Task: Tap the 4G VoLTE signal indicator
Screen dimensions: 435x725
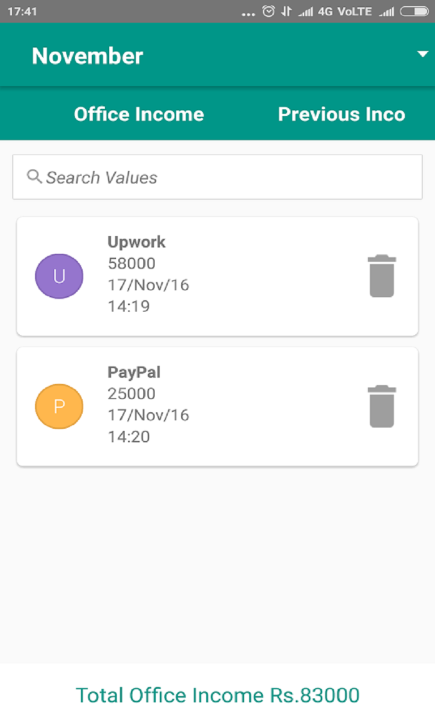Action: (344, 11)
